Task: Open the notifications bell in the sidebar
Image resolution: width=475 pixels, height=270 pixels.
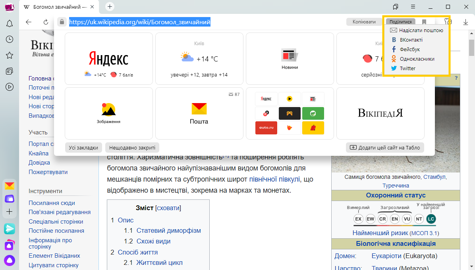Action: (x=10, y=23)
